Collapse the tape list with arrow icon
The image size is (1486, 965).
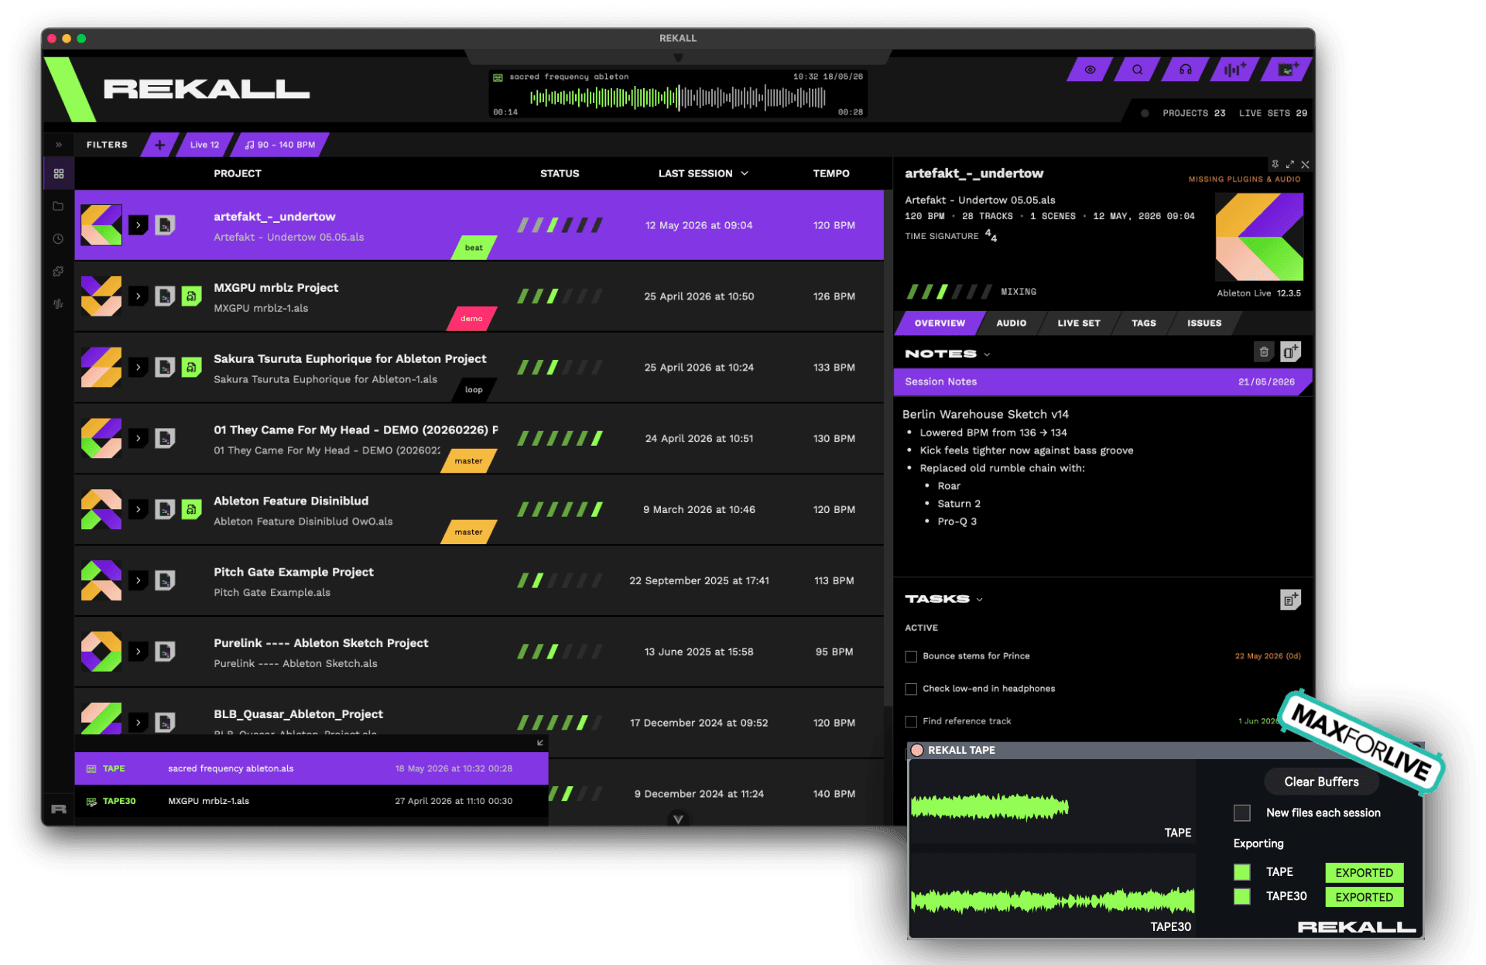click(540, 743)
